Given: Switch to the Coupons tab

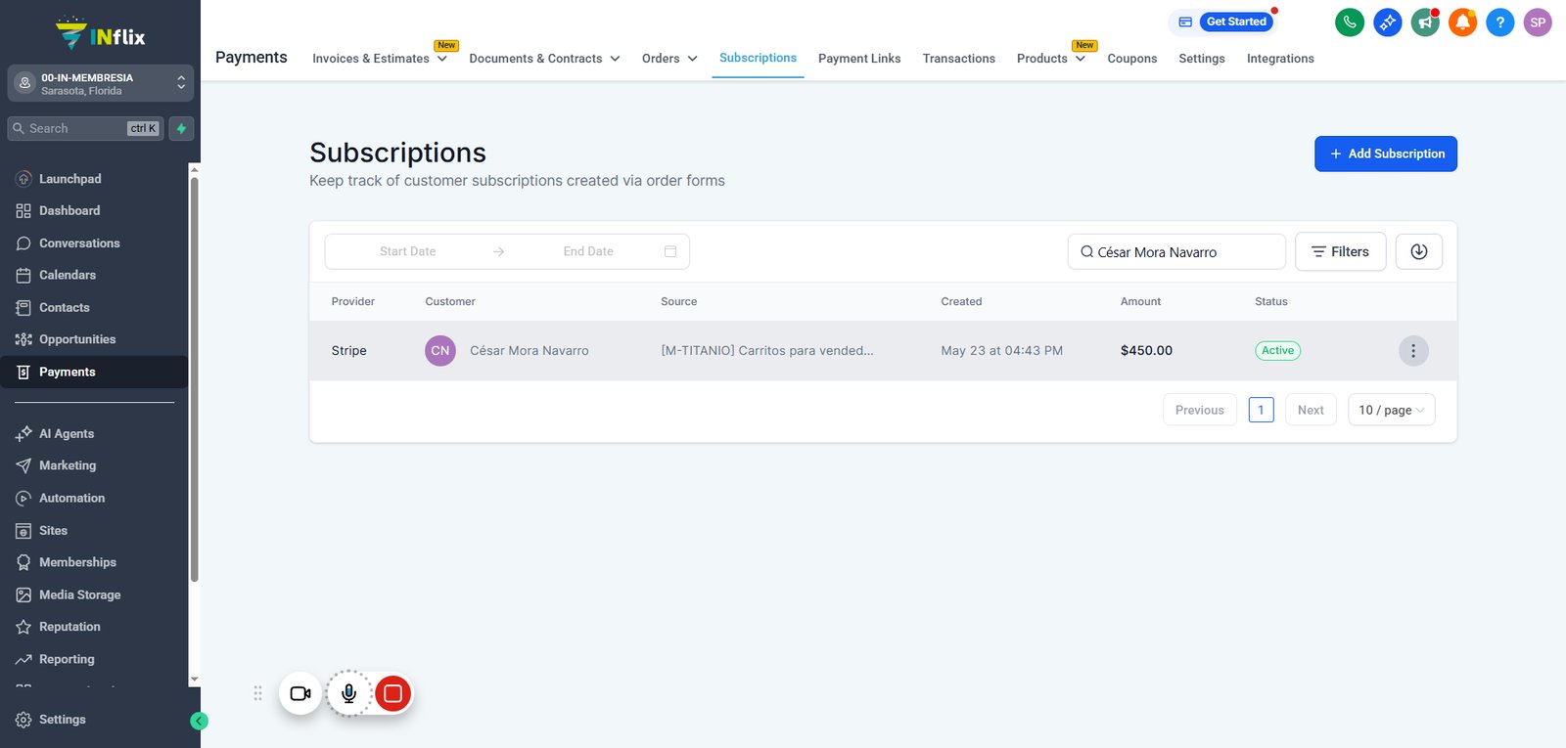Looking at the screenshot, I should (1131, 59).
